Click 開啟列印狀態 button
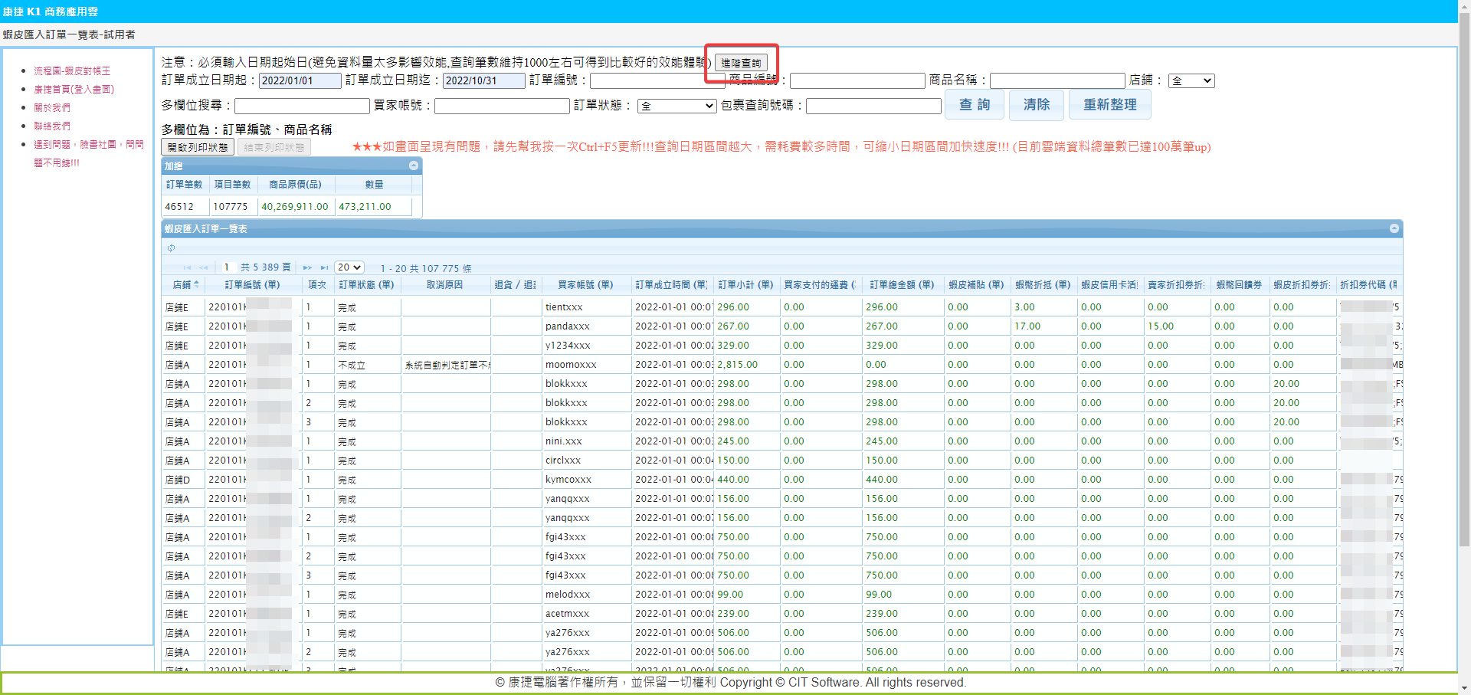1471x695 pixels. 198,147
